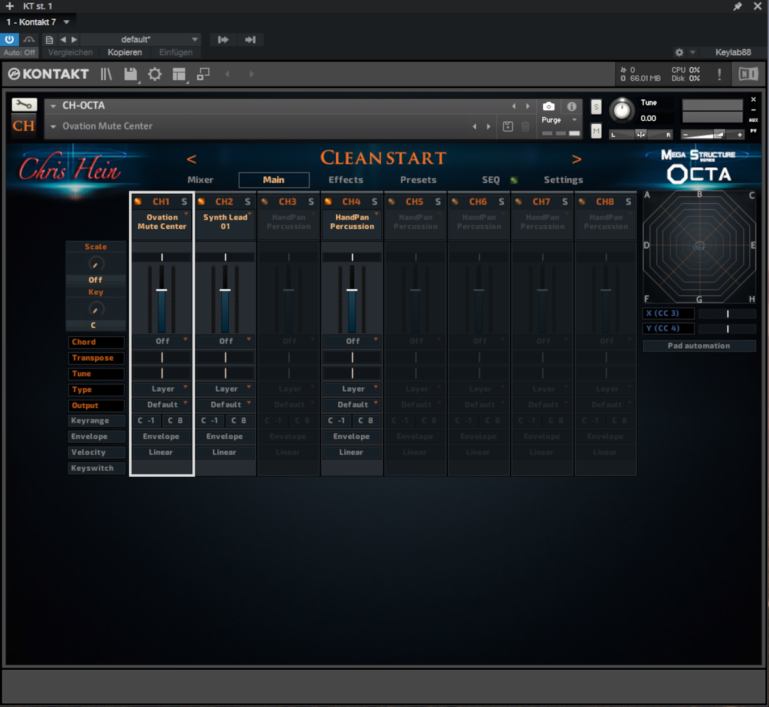Screen dimensions: 769x707
Task: Click the sidechain routing arrow icon
Action: coord(223,40)
